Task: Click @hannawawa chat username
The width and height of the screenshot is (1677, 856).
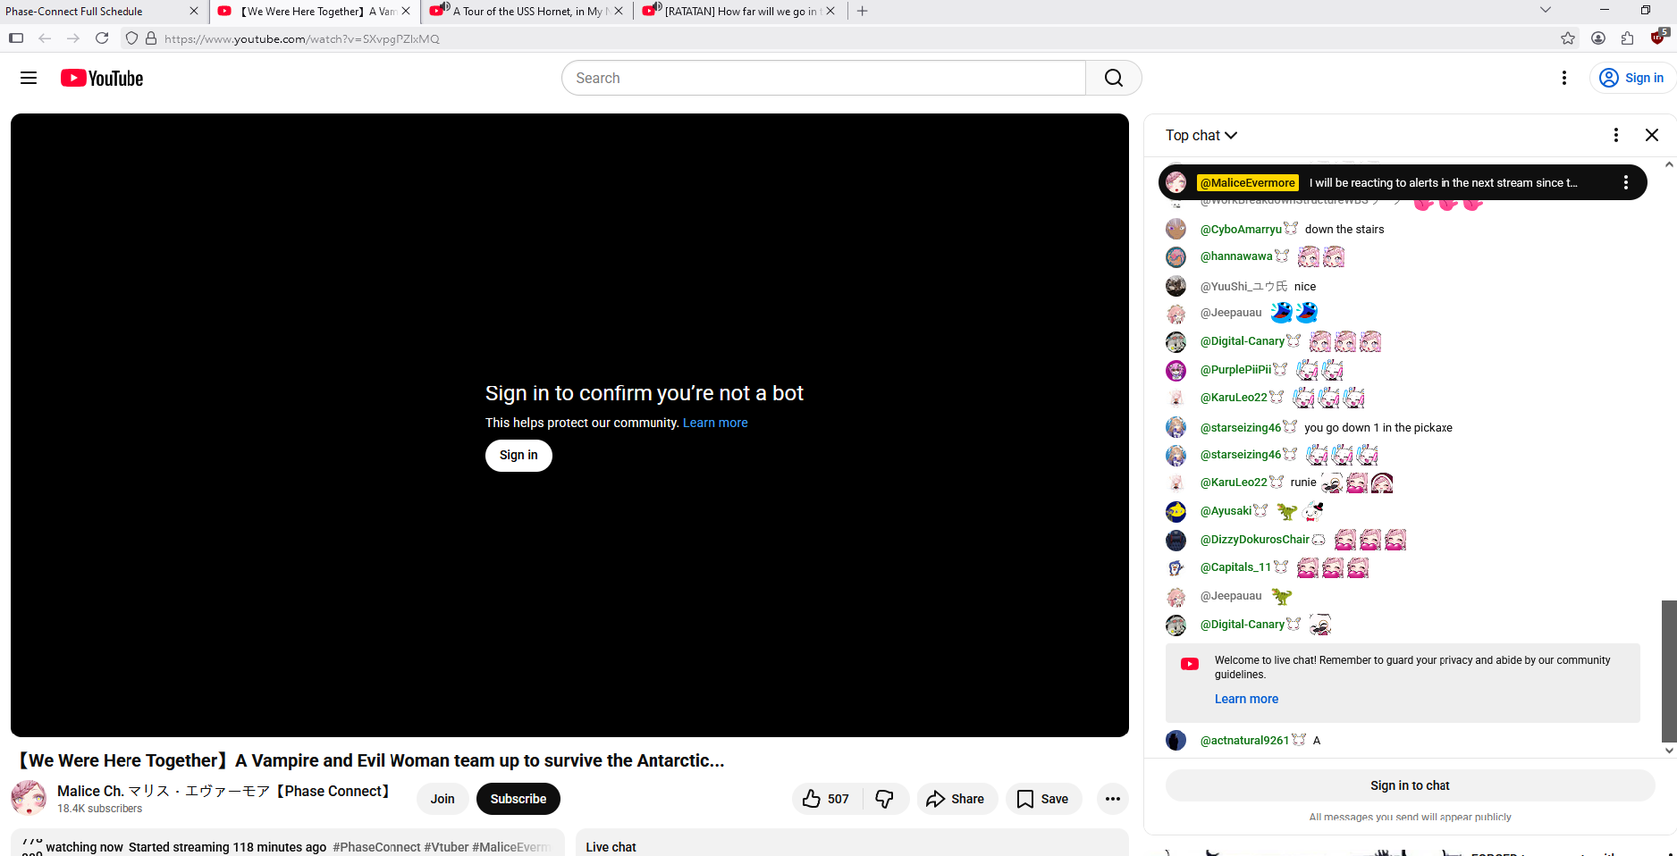Action: (1236, 256)
